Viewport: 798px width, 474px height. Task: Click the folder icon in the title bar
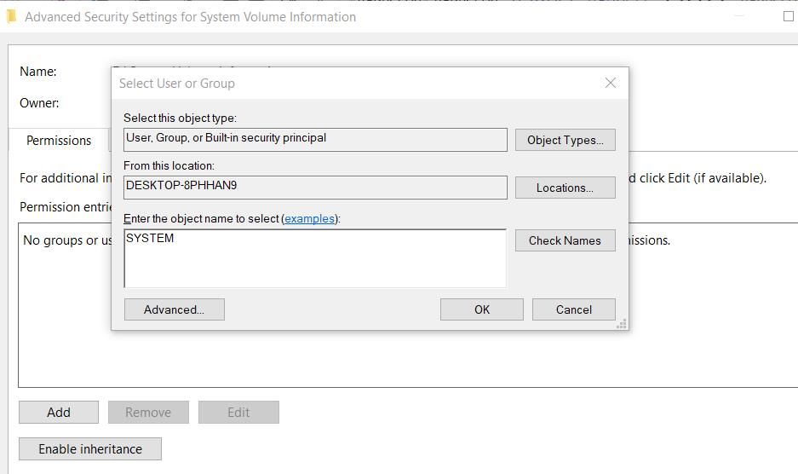click(11, 16)
